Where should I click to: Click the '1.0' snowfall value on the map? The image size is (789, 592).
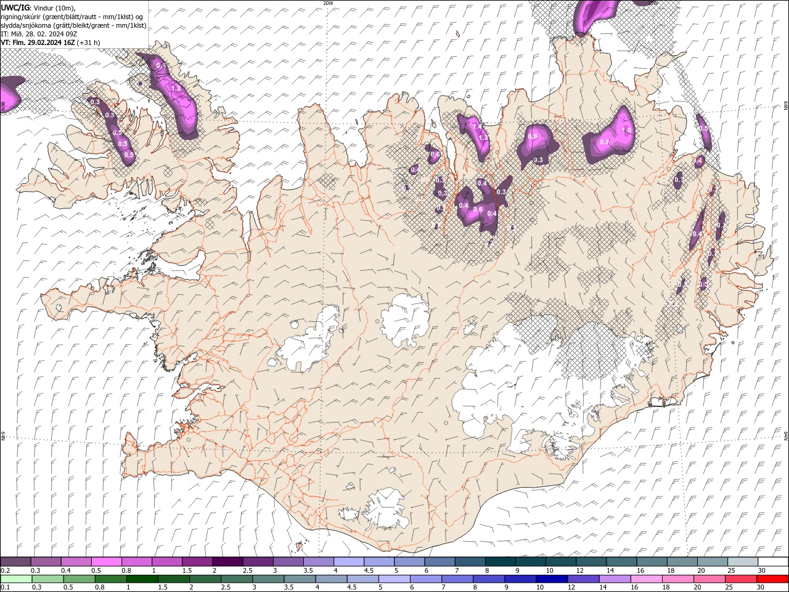pyautogui.click(x=628, y=130)
